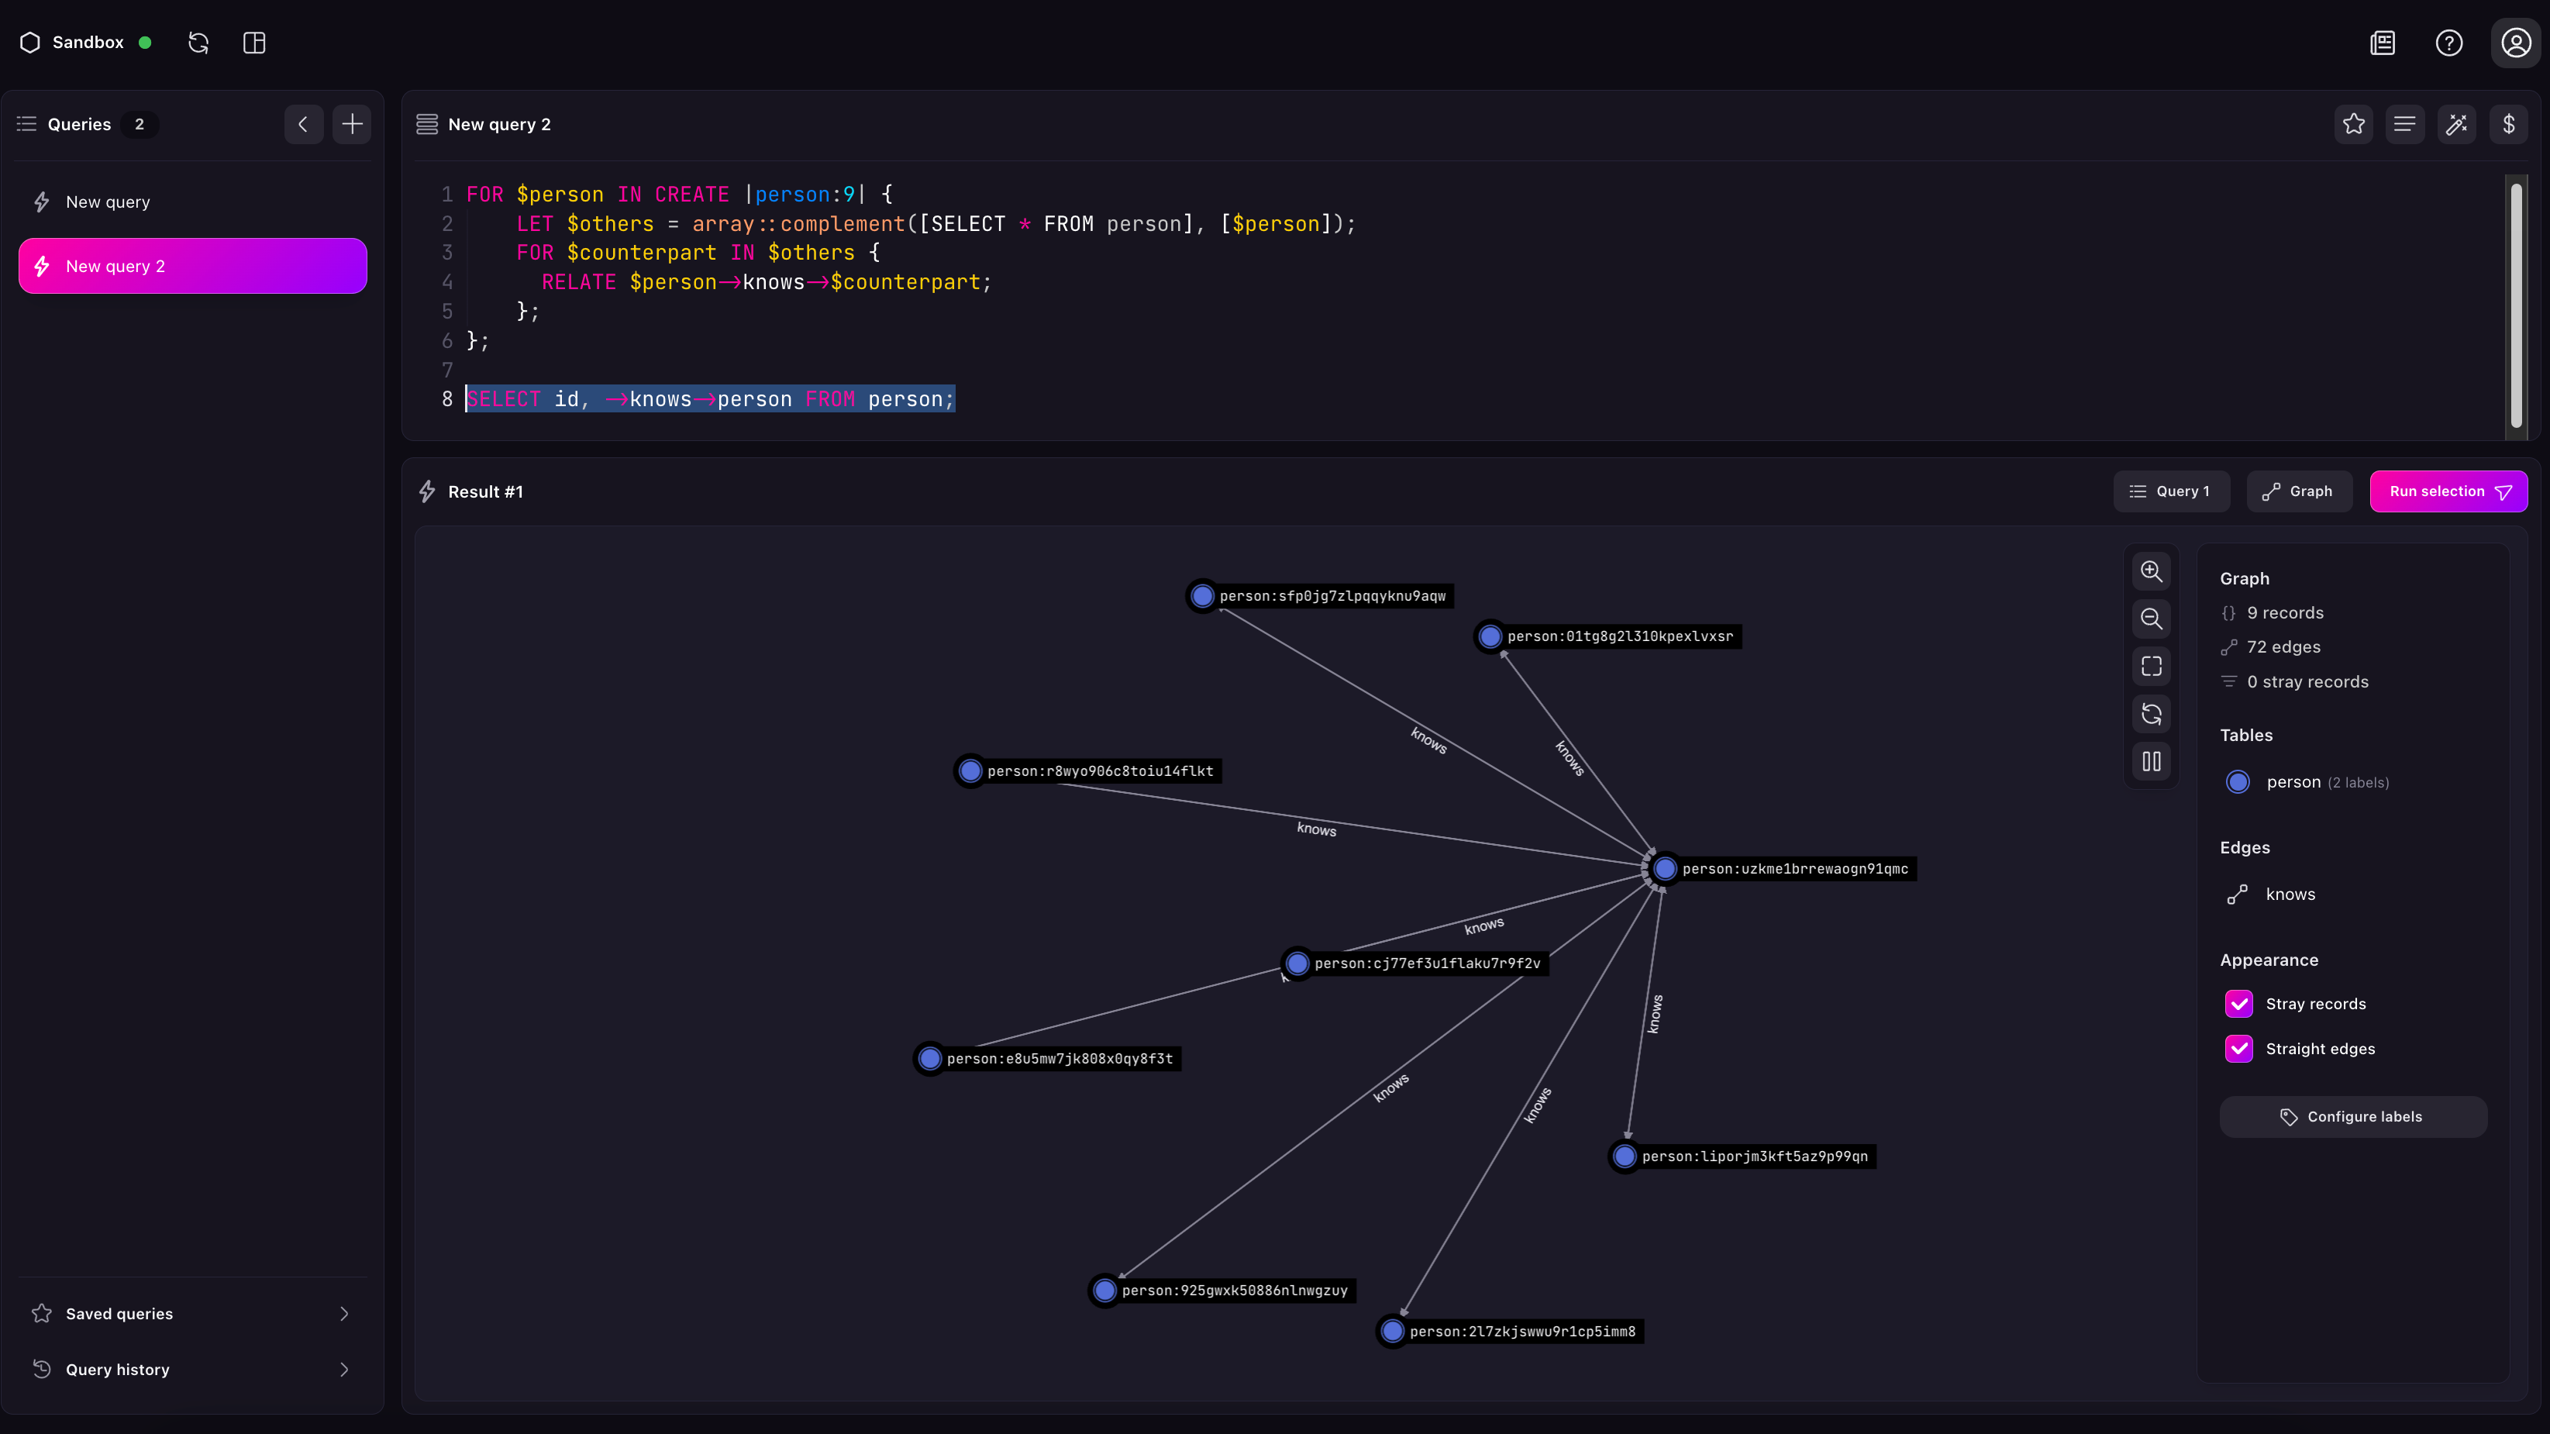Click the fit-to-view icon in graph toolbar

click(x=2151, y=665)
